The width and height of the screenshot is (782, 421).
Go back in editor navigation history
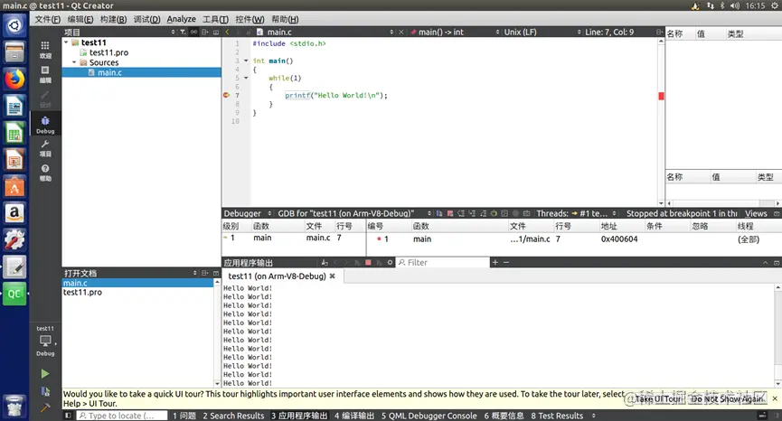tap(228, 32)
